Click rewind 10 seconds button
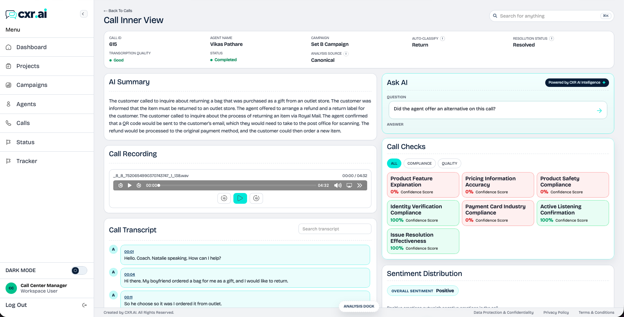The image size is (624, 317). click(x=224, y=198)
